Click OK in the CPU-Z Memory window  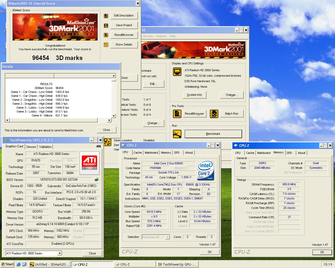pyautogui.click(x=322, y=252)
